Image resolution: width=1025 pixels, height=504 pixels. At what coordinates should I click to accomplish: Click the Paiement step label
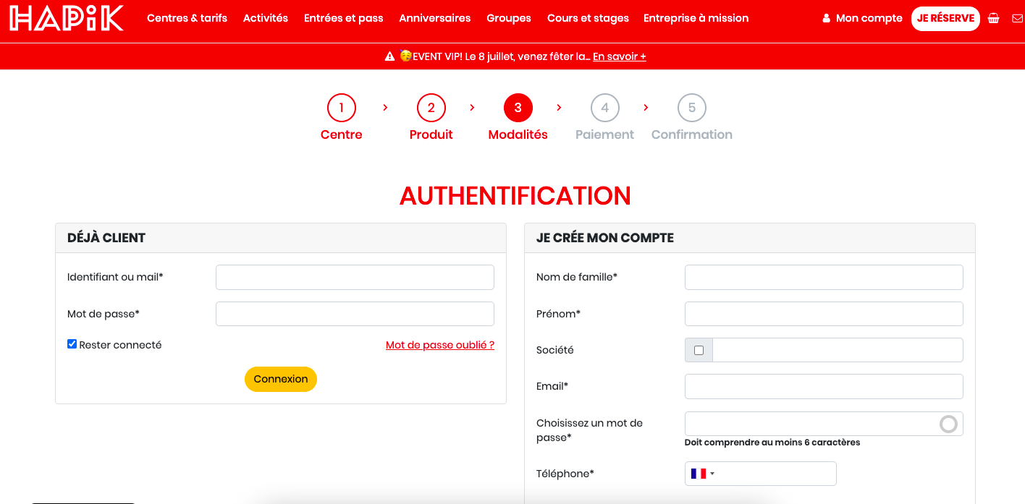coord(605,134)
